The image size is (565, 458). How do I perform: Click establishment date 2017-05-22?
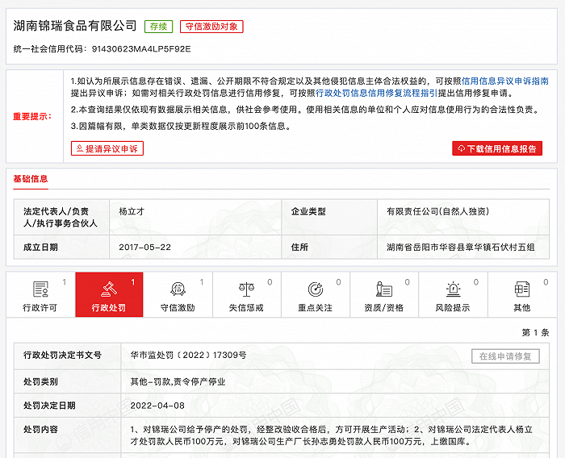pyautogui.click(x=144, y=248)
